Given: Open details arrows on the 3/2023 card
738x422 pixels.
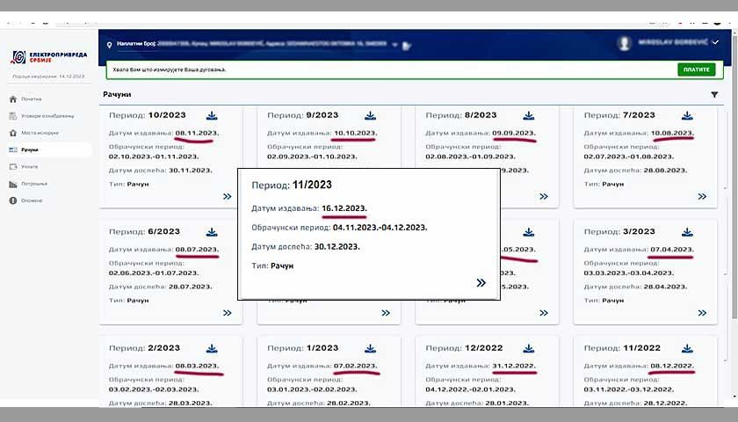Looking at the screenshot, I should (702, 313).
